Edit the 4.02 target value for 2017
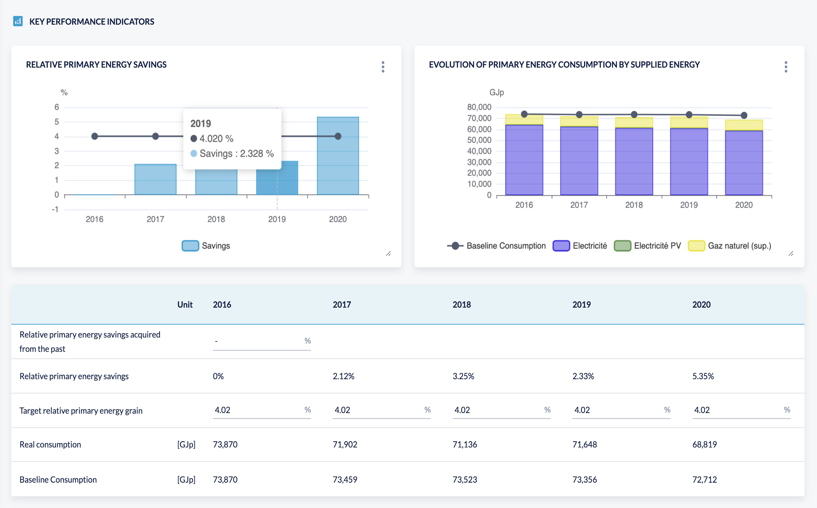The height and width of the screenshot is (508, 817). [382, 410]
